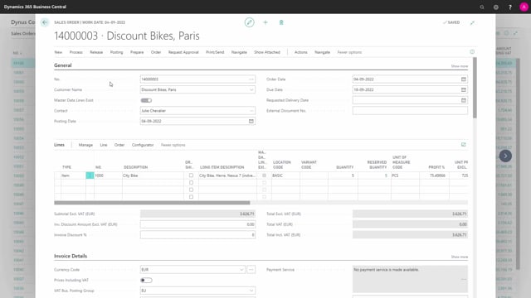Open Line in the Lines toolbar

(103, 145)
